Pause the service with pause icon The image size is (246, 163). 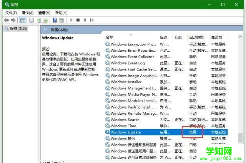(85, 20)
